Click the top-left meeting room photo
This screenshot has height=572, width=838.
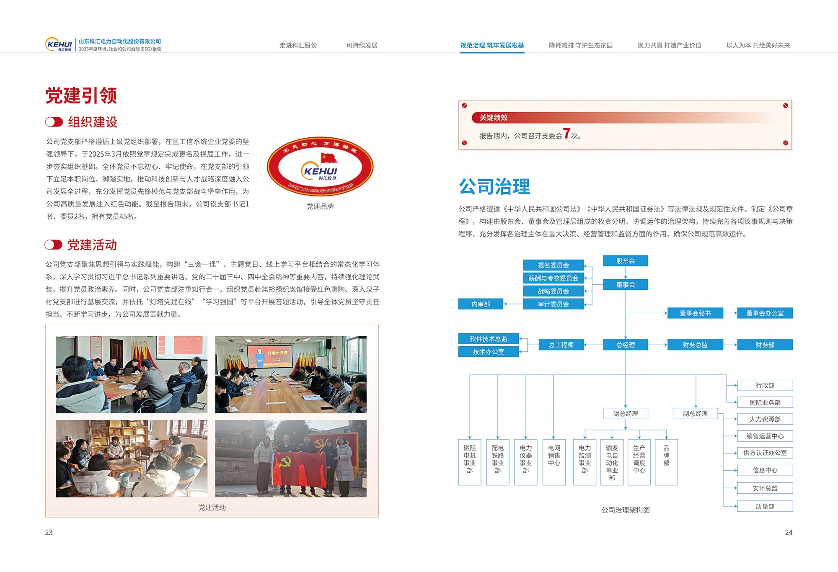132,374
